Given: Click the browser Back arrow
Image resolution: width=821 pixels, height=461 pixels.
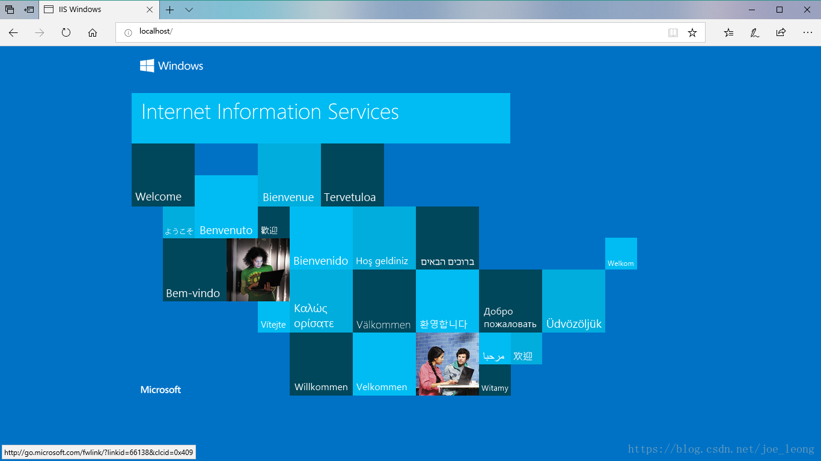Looking at the screenshot, I should pos(13,32).
